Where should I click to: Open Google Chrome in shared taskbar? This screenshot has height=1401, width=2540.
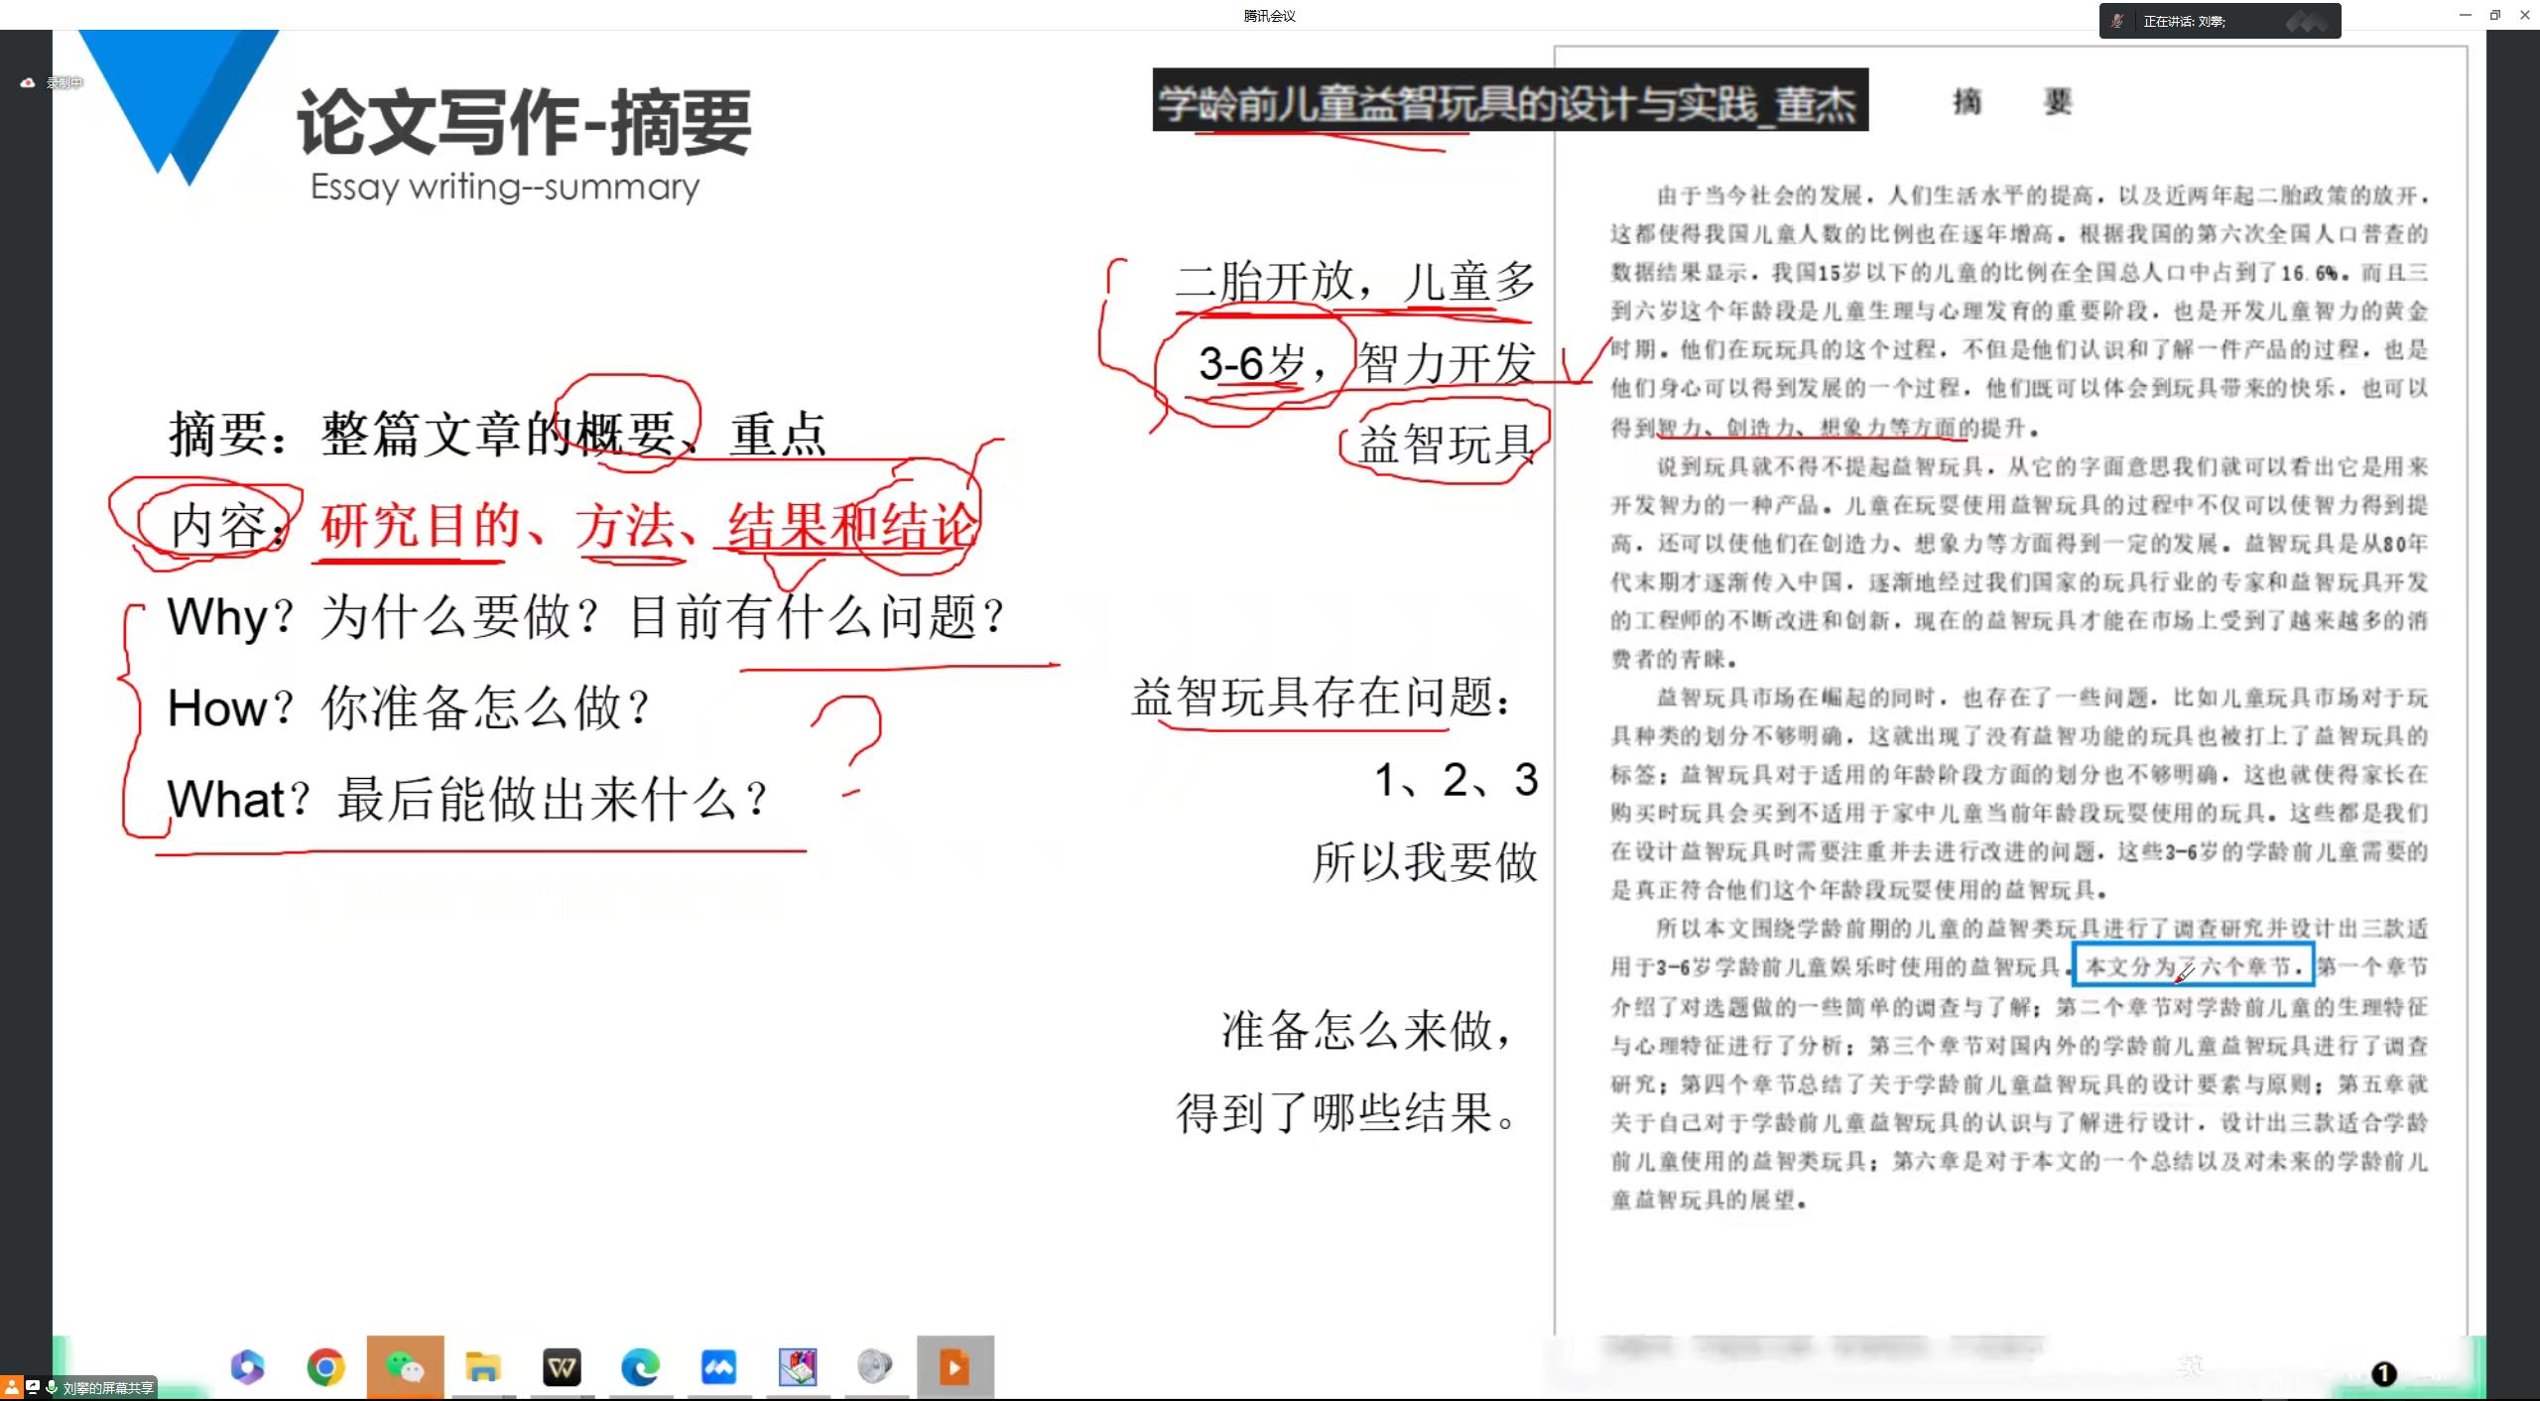[325, 1367]
